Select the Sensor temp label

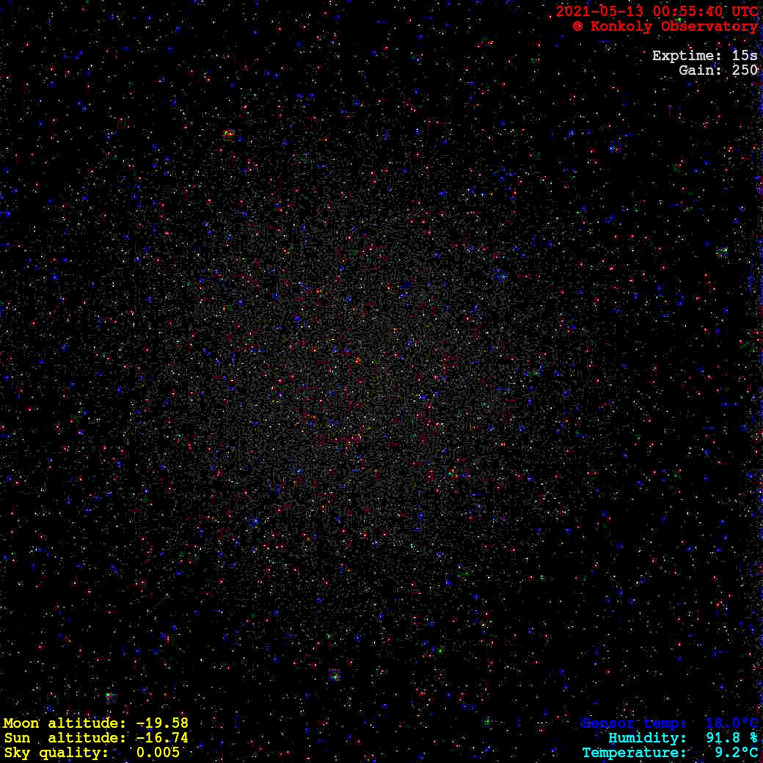click(x=634, y=723)
